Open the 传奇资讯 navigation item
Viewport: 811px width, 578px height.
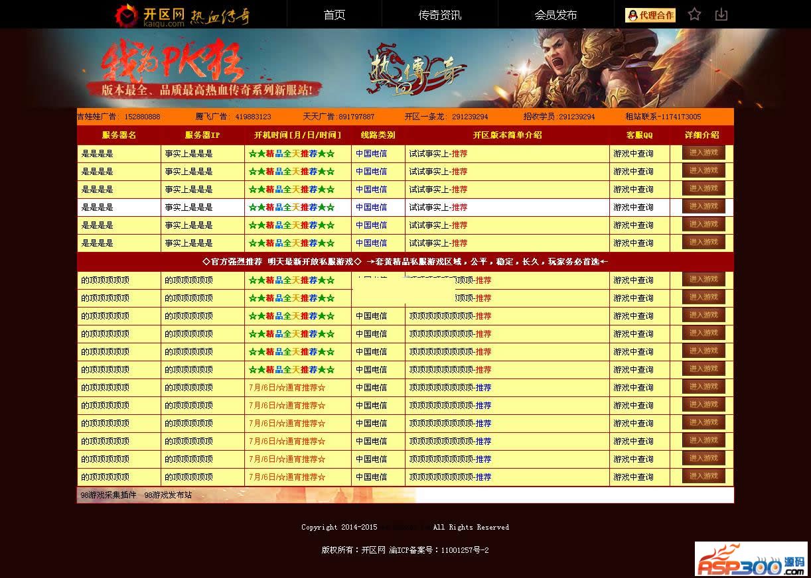(439, 15)
